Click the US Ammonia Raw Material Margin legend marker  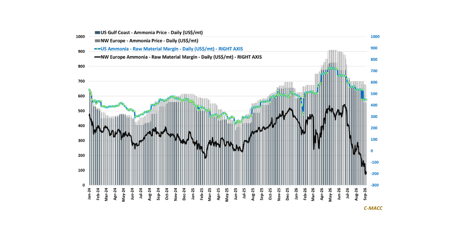point(97,49)
